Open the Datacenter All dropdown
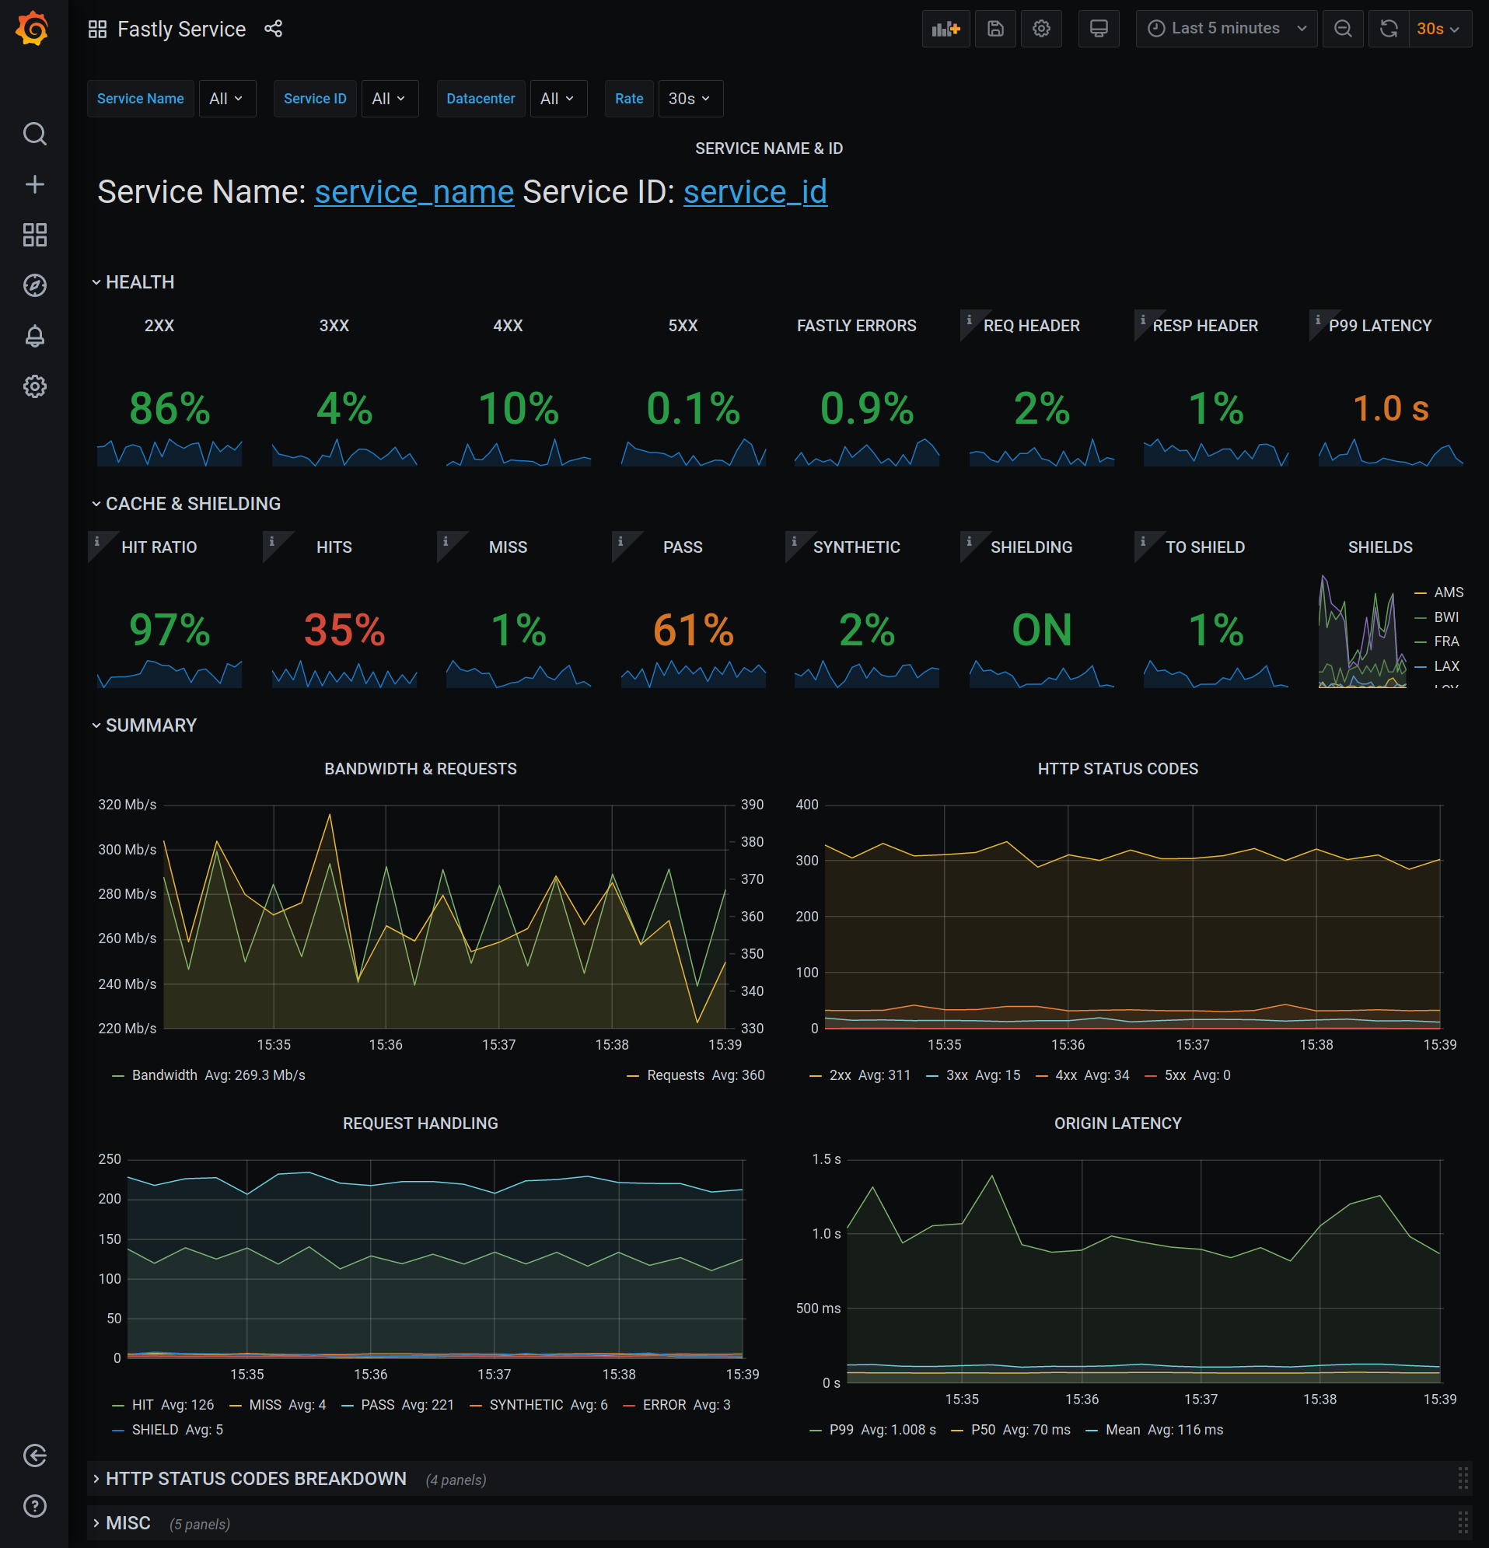 coord(558,99)
